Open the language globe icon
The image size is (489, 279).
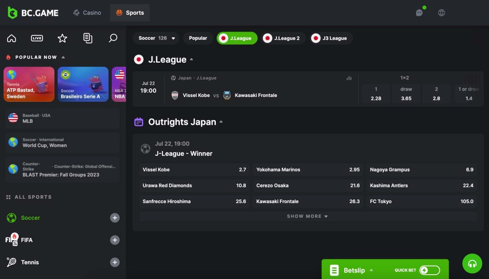click(x=442, y=13)
